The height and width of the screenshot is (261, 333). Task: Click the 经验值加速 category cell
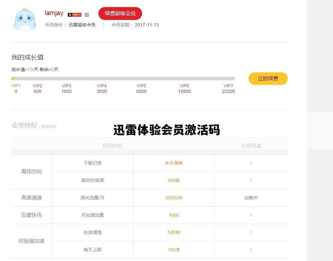click(x=32, y=241)
